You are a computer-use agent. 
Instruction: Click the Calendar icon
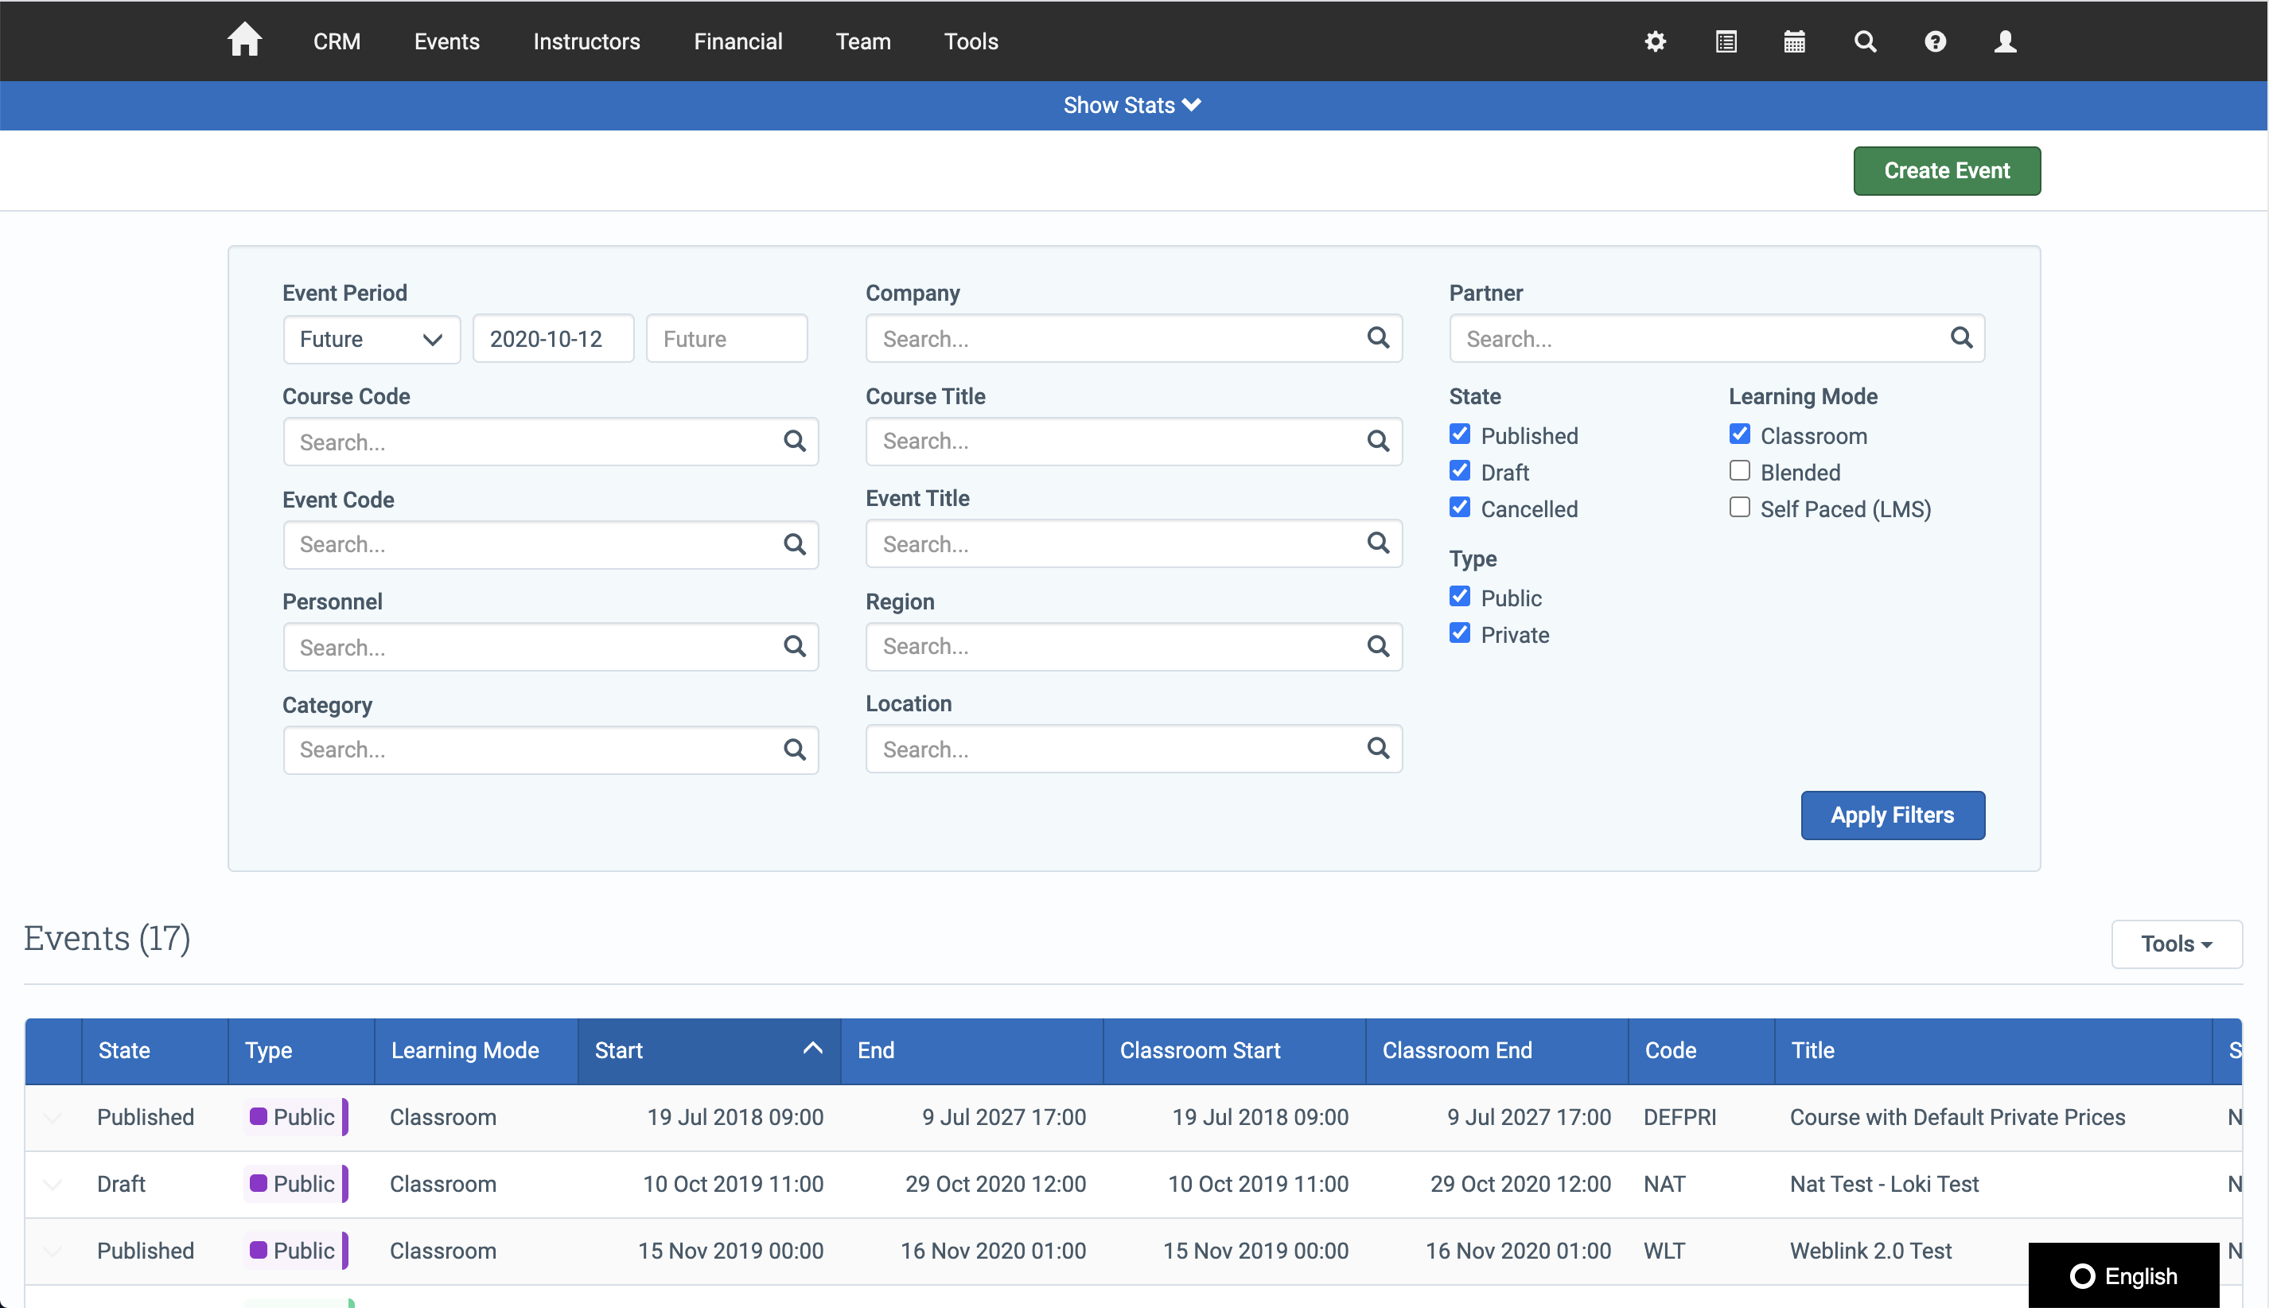1796,41
